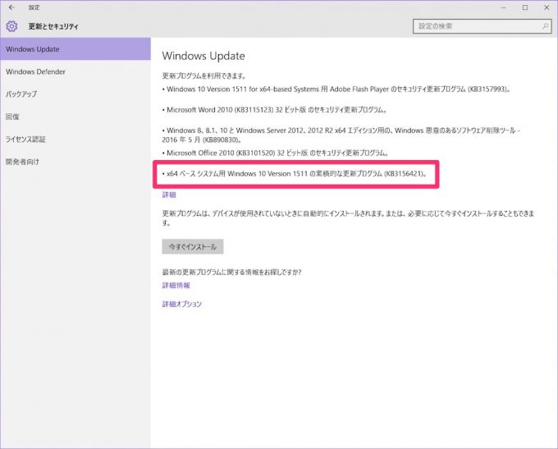Screen dimensions: 558x449
Task: Open the ライセンス認証 section
Action: point(75,139)
